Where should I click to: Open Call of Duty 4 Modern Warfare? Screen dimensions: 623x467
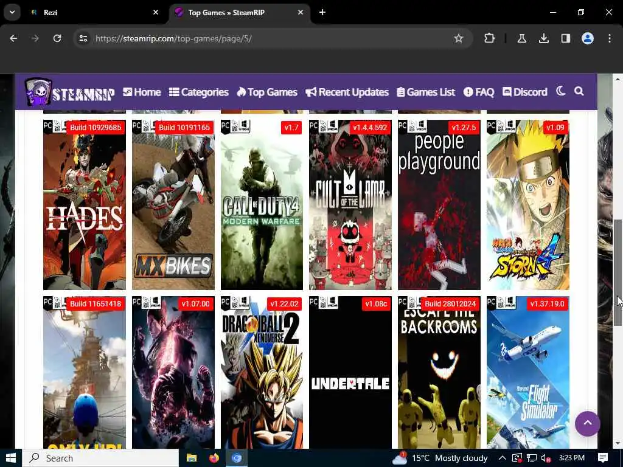point(262,205)
